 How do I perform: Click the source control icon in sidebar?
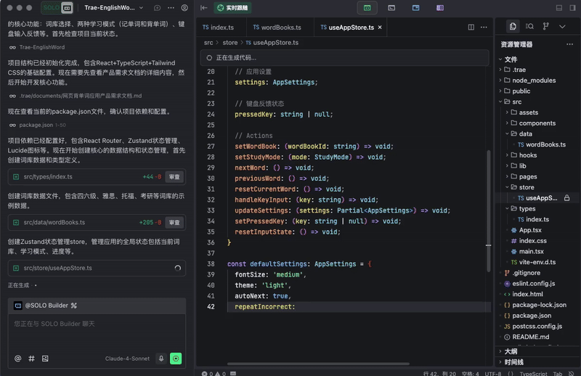point(546,27)
